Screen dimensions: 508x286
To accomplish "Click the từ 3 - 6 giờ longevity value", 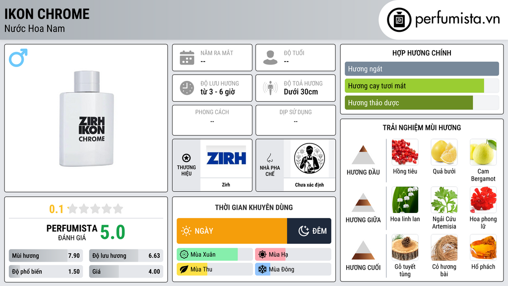I will [x=217, y=92].
